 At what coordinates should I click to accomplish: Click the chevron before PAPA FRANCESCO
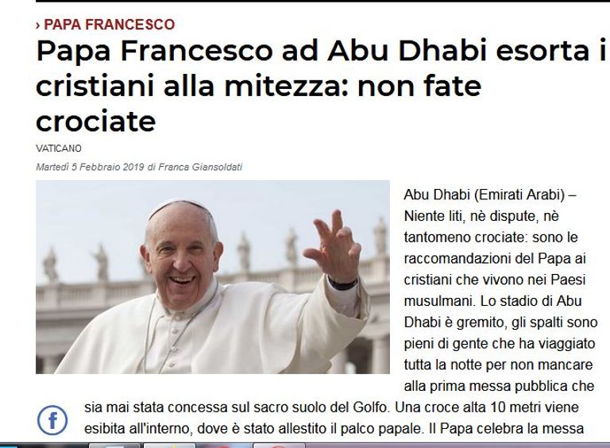[x=38, y=25]
